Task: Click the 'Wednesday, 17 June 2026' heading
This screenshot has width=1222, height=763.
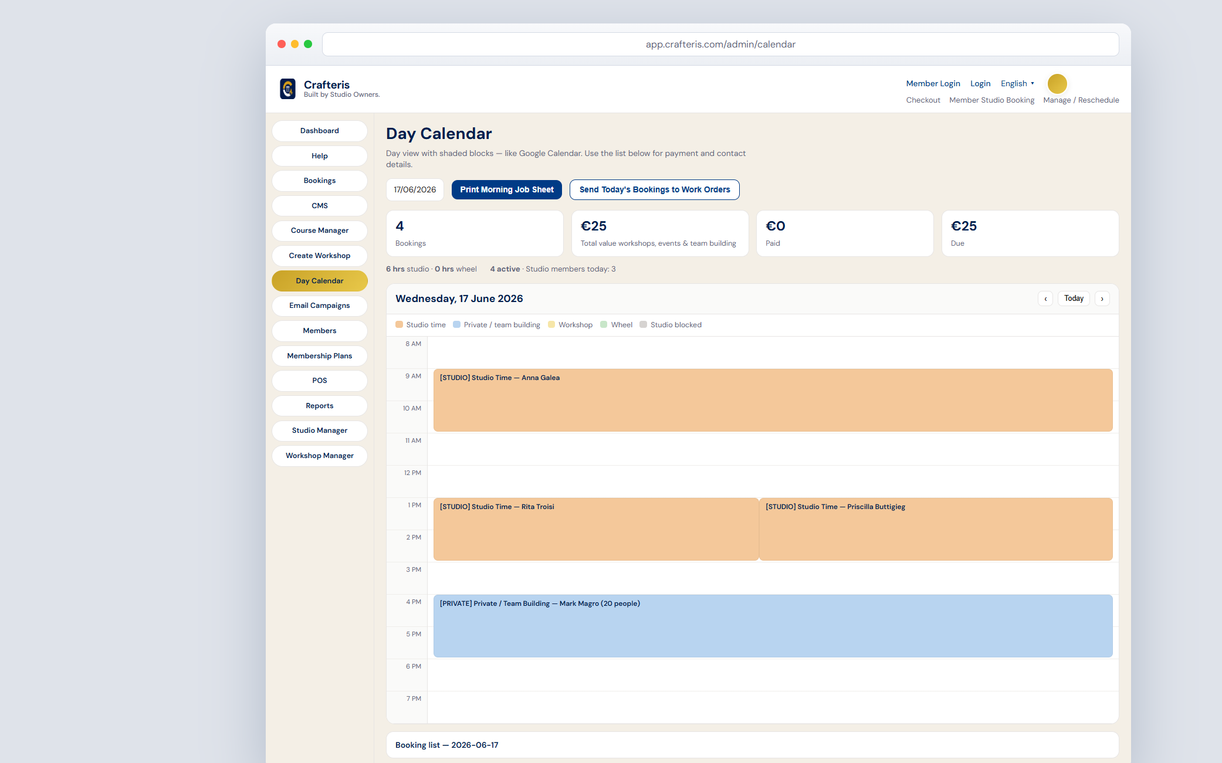Action: (459, 299)
